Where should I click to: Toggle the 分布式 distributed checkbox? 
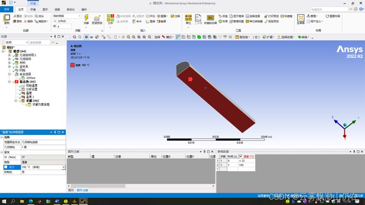click(x=55, y=21)
